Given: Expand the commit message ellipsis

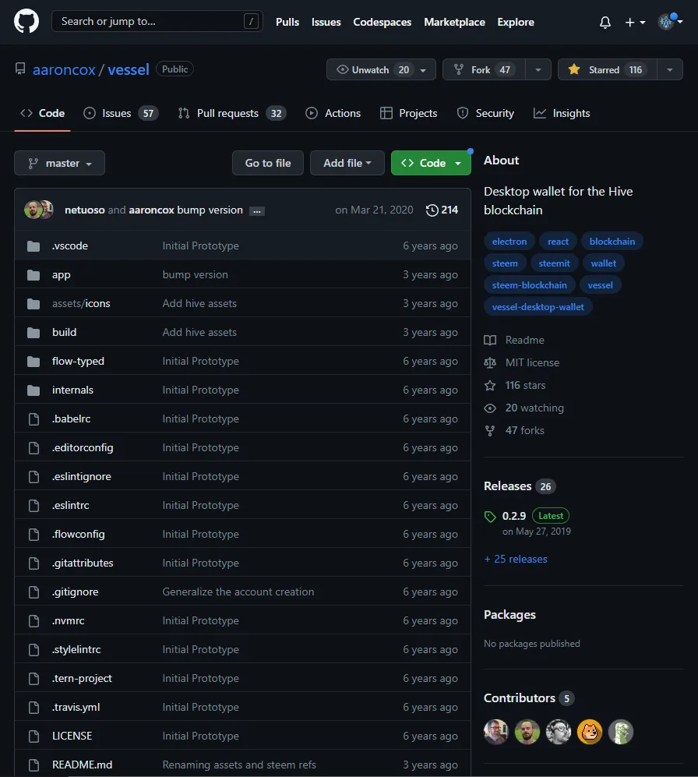Looking at the screenshot, I should [256, 211].
